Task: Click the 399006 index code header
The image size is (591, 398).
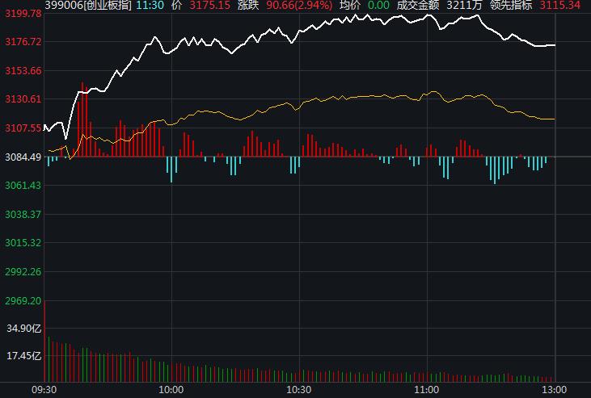Action: click(88, 5)
